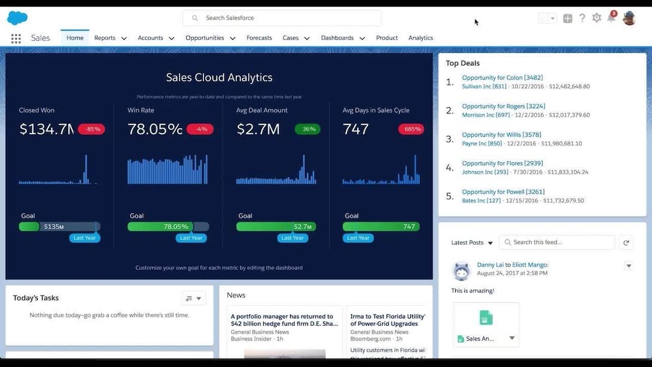The image size is (652, 367).
Task: Click the Closed Won bar chart
Action: click(x=58, y=169)
